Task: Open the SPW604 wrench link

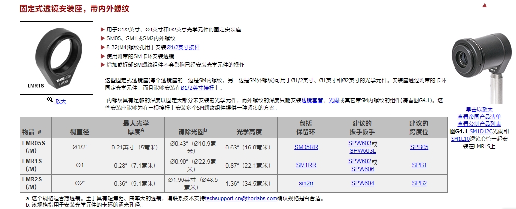Action: tap(363, 183)
